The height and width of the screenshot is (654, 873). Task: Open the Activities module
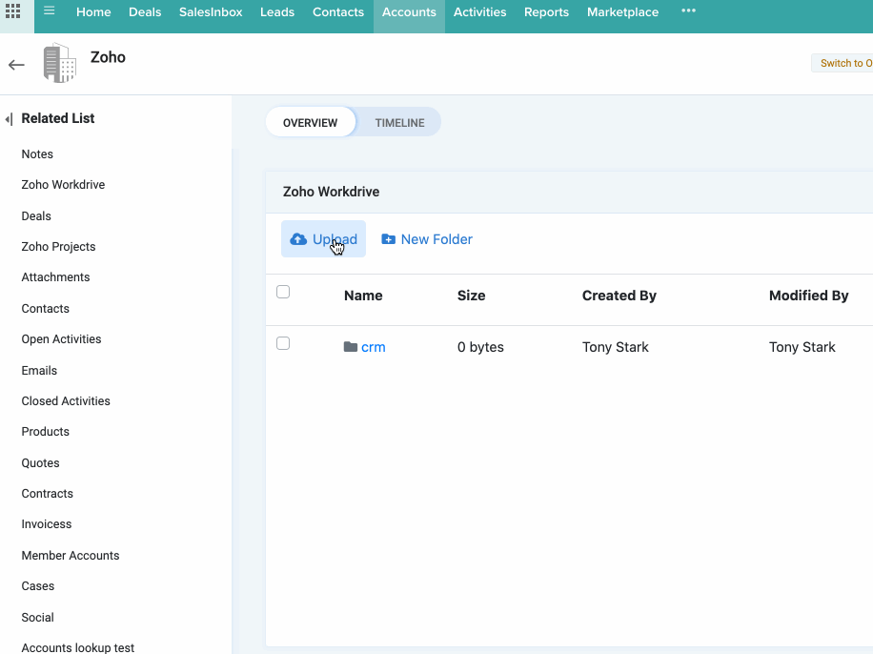(x=480, y=12)
